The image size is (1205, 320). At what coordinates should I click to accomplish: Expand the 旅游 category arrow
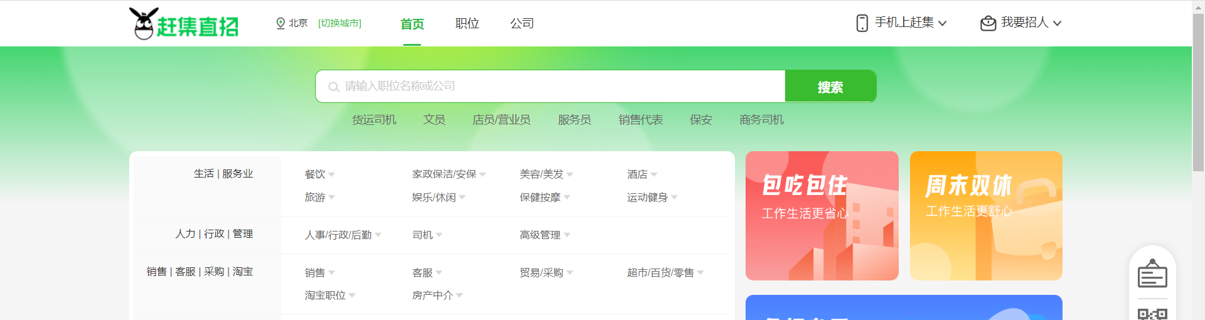(331, 197)
